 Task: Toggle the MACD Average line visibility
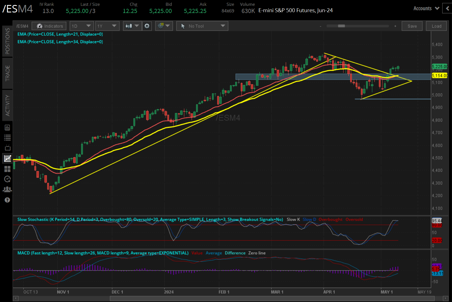[x=214, y=253]
